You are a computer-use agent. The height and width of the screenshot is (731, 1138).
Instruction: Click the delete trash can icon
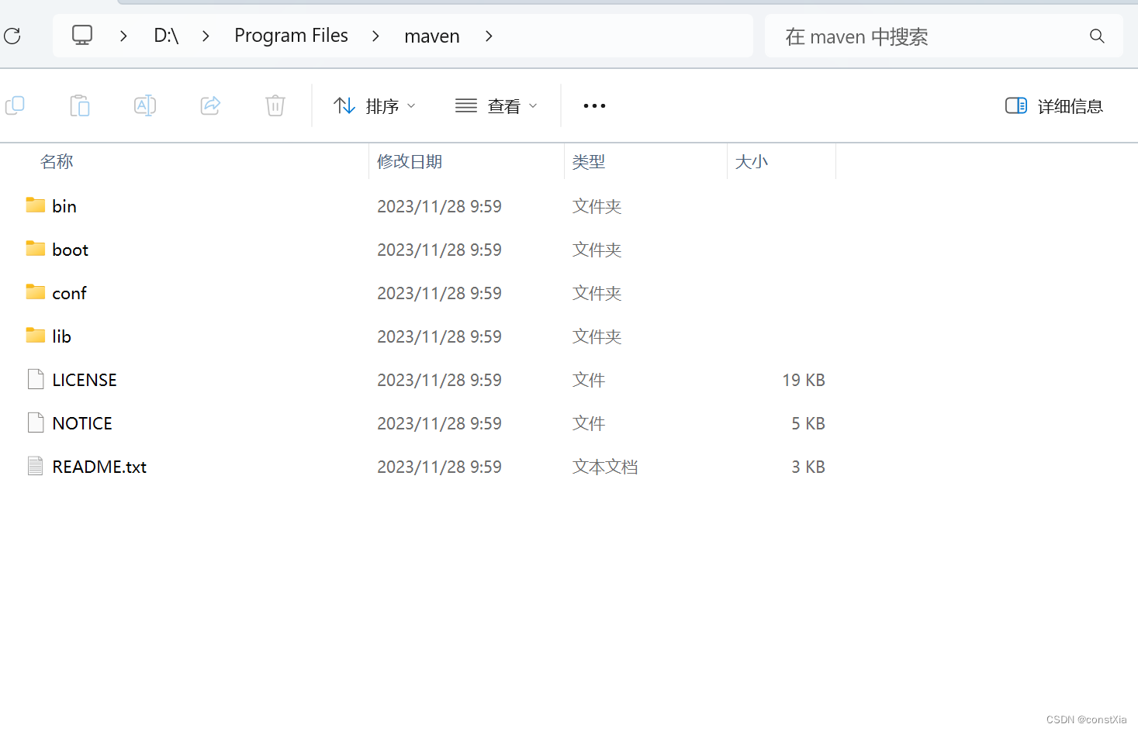coord(275,105)
